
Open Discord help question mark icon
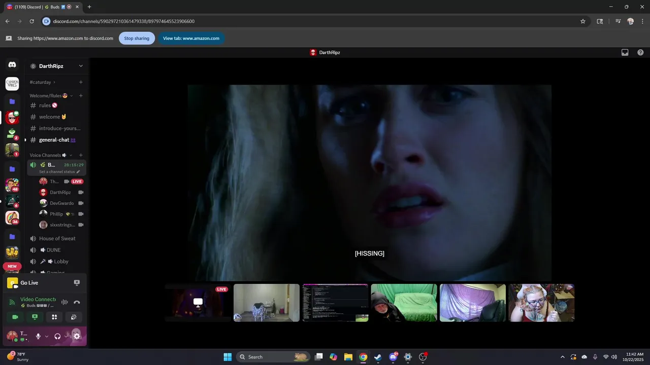(x=640, y=52)
